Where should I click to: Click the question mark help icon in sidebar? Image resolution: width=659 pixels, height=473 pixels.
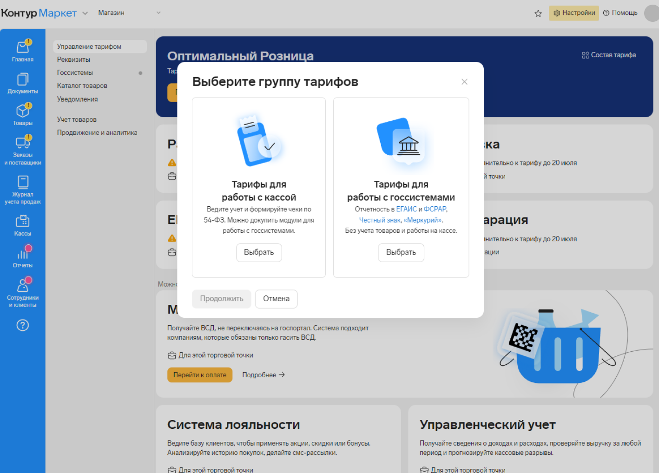(x=23, y=325)
